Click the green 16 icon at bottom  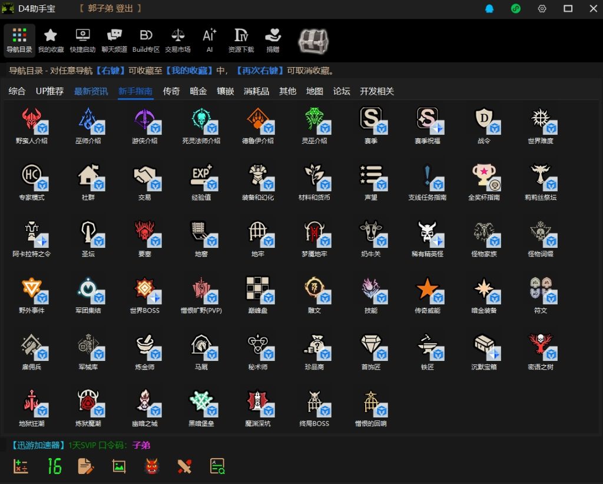tap(54, 466)
